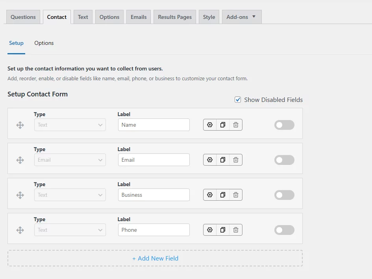This screenshot has width=372, height=279.
Task: Open the Type dropdown for Name
Action: coord(70,124)
